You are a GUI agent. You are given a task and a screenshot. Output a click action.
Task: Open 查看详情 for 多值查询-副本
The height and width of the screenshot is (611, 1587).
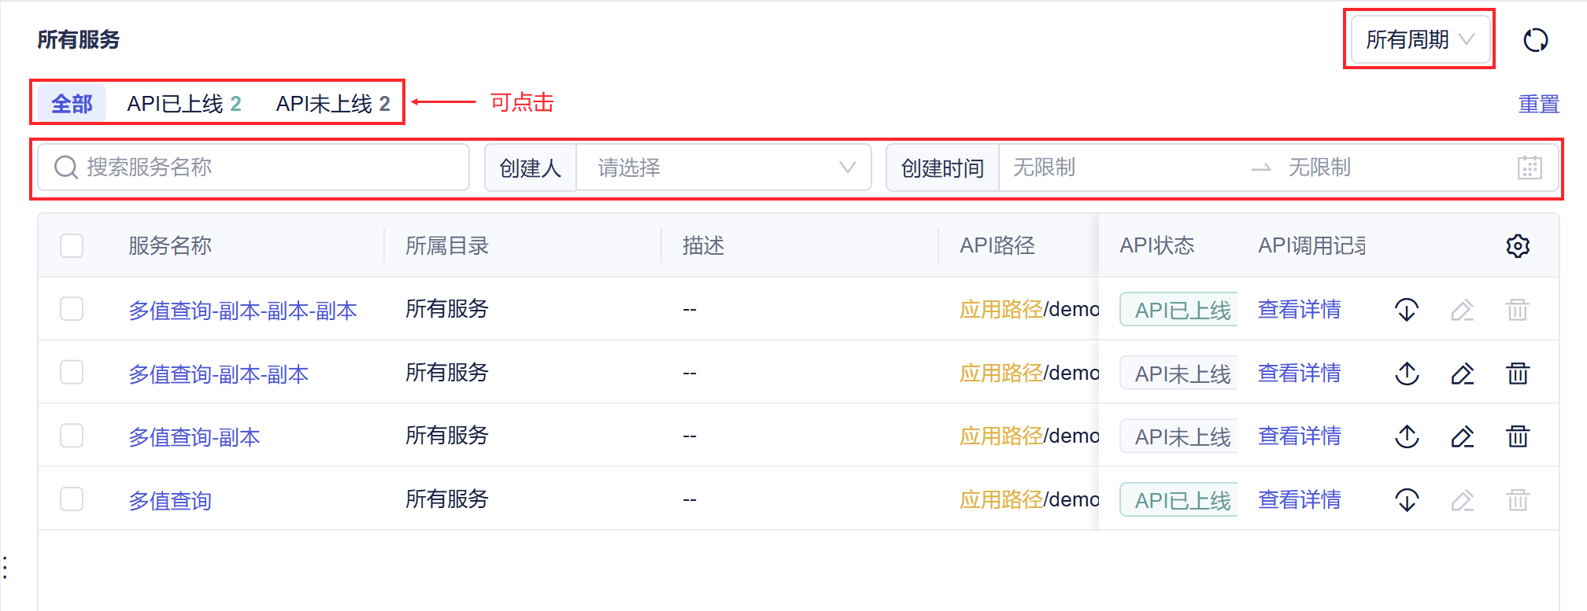click(1299, 436)
